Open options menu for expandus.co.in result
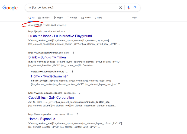Screen dimensions: 187x134 (x=77, y=114)
